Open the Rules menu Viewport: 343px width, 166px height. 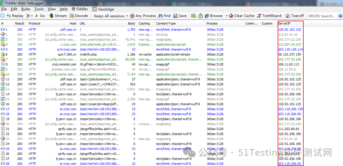(26, 9)
